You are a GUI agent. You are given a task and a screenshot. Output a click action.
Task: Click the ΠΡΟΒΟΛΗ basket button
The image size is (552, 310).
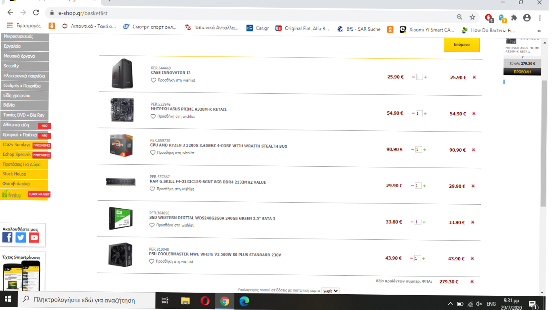(x=522, y=71)
